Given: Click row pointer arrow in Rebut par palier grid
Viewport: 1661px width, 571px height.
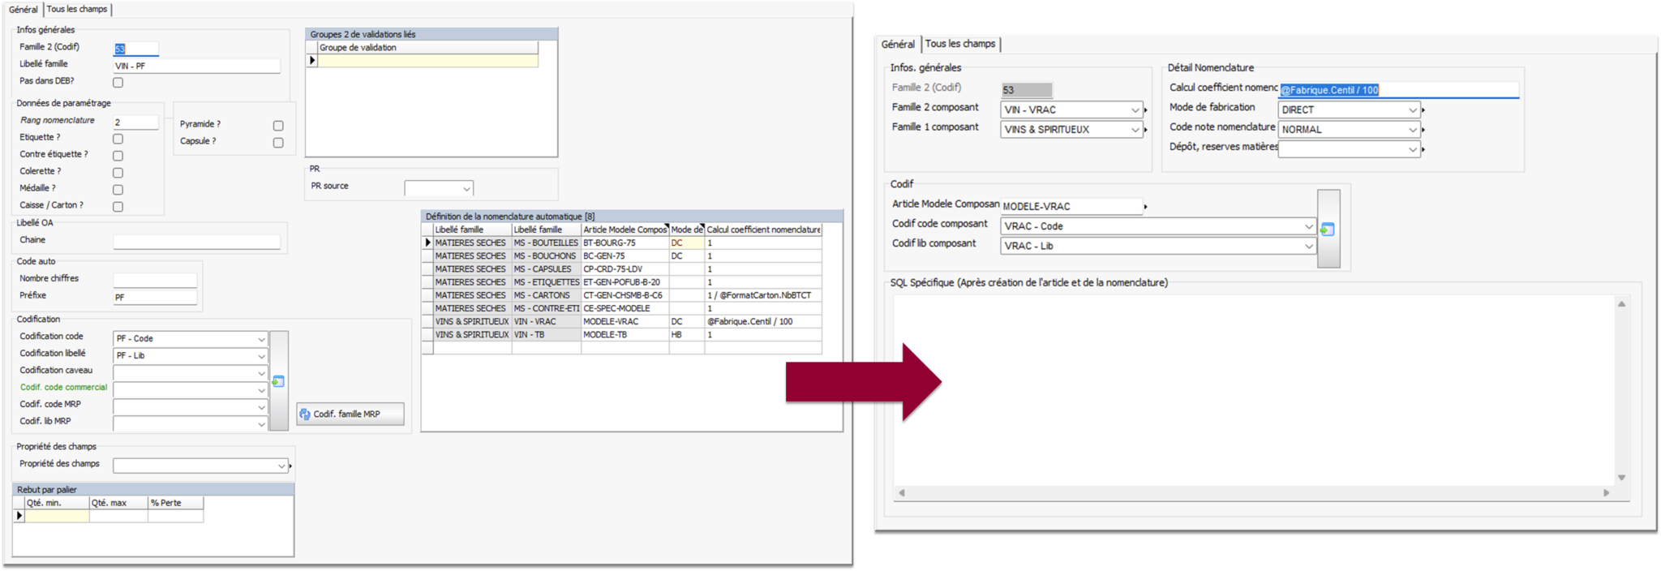Looking at the screenshot, I should click(x=19, y=516).
